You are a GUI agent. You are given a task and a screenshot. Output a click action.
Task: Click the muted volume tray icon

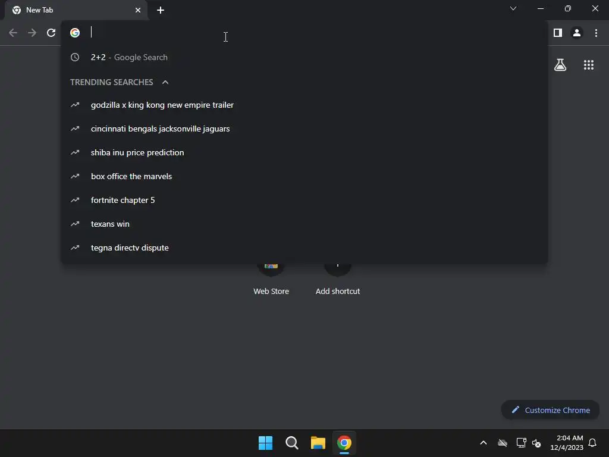click(x=537, y=443)
